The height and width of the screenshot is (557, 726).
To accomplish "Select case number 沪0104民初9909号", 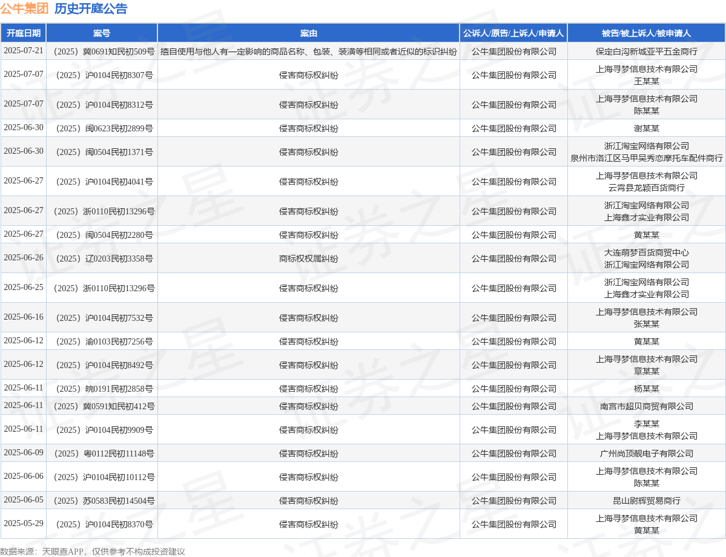I will point(102,430).
